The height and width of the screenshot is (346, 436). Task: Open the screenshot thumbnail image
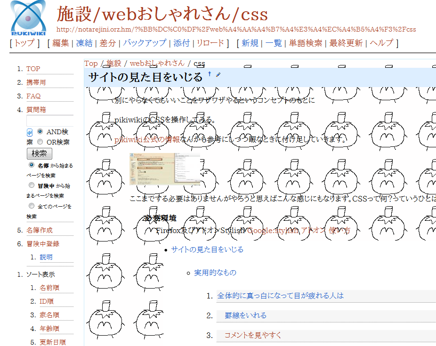pyautogui.click(x=164, y=168)
